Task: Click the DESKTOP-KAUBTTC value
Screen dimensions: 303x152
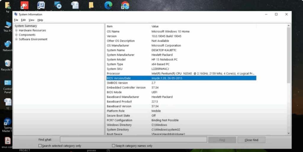Action: [164, 50]
